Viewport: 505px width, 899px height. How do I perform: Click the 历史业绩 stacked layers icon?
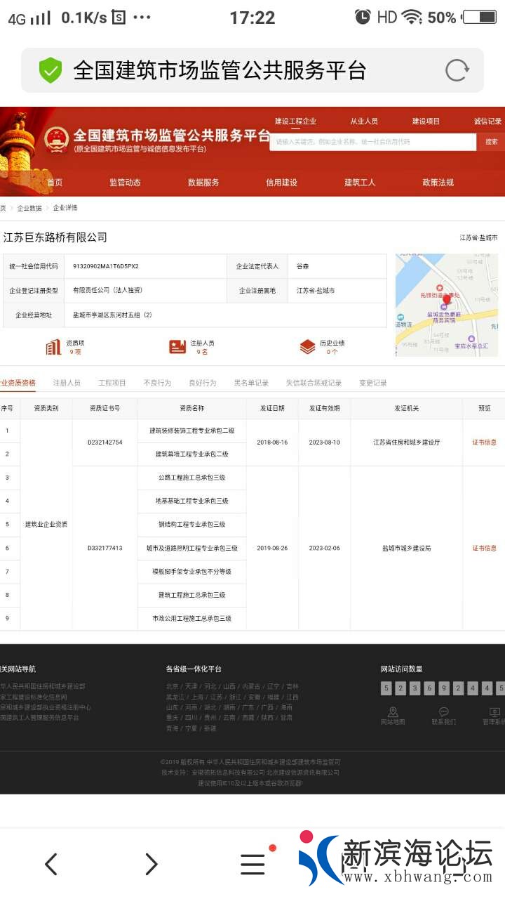click(x=307, y=347)
